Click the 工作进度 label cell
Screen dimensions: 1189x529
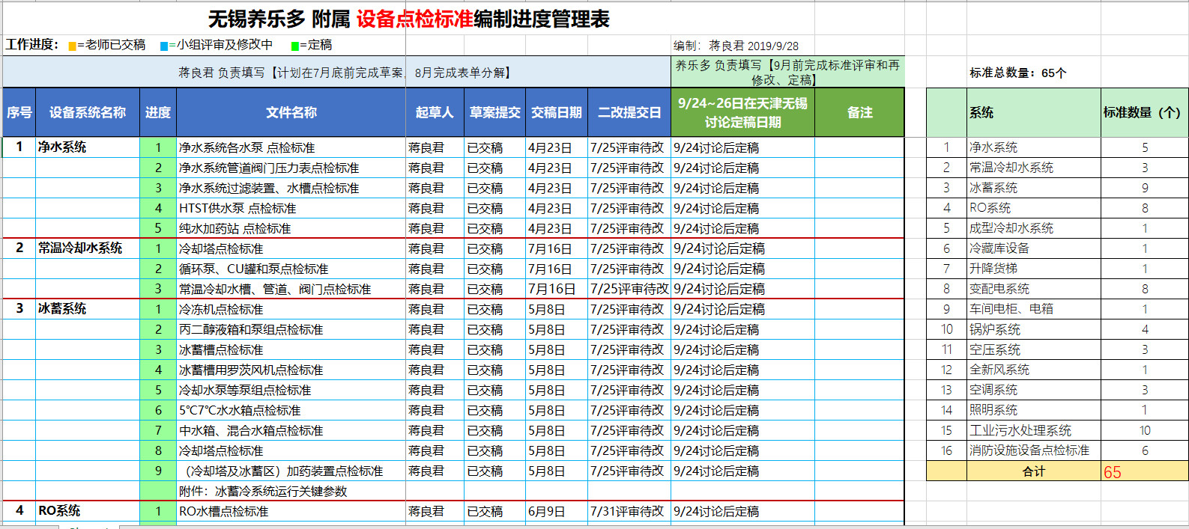tap(32, 45)
